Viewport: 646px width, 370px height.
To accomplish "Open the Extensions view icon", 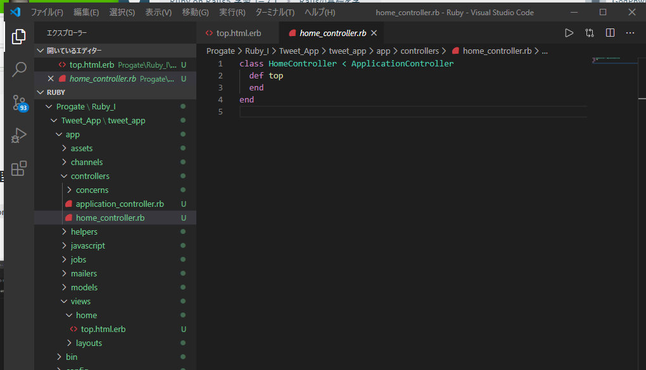I will coord(19,168).
